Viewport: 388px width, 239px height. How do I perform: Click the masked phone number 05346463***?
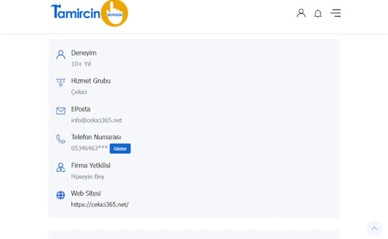(89, 148)
